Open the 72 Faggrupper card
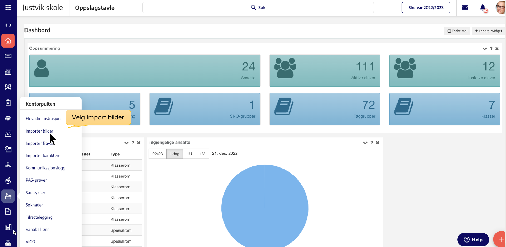 click(x=325, y=109)
